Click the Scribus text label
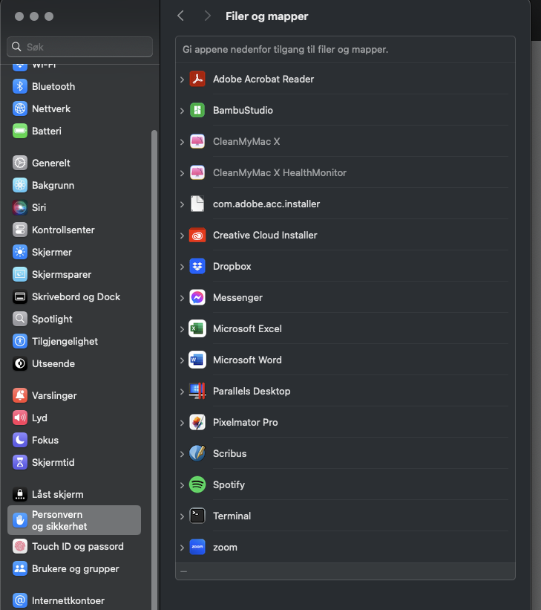The width and height of the screenshot is (541, 610). 230,453
